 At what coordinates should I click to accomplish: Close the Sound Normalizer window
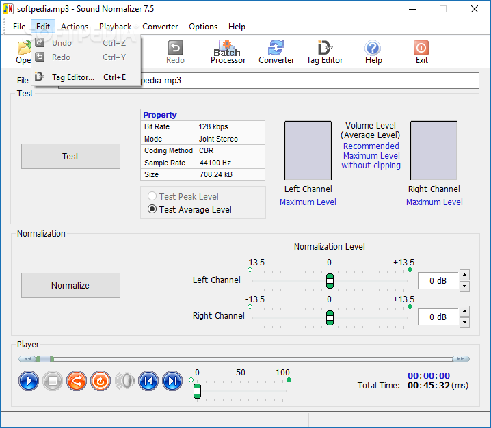tap(475, 9)
